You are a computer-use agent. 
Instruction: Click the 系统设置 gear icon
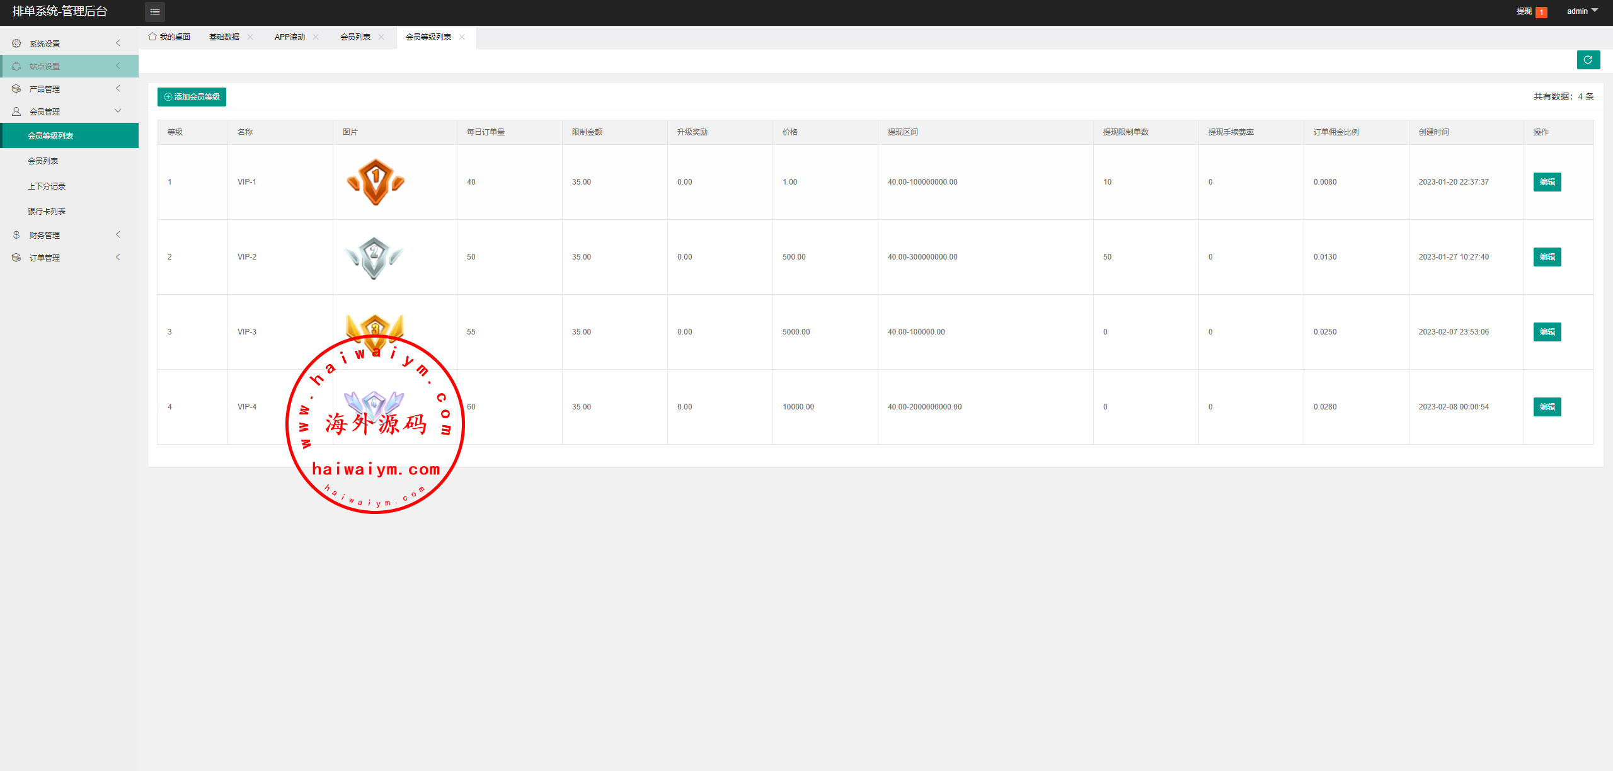point(16,43)
